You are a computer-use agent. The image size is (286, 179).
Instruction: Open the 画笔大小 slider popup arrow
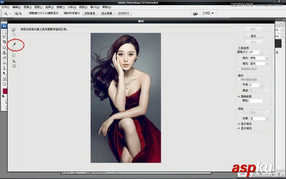261,53
